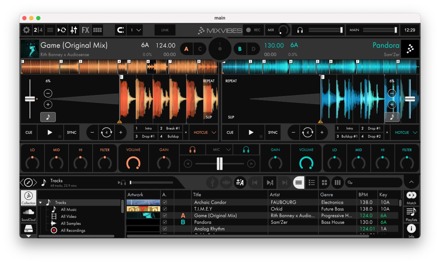This screenshot has height=264, width=440.
Task: Open the Playlists panel
Action: (x=411, y=215)
